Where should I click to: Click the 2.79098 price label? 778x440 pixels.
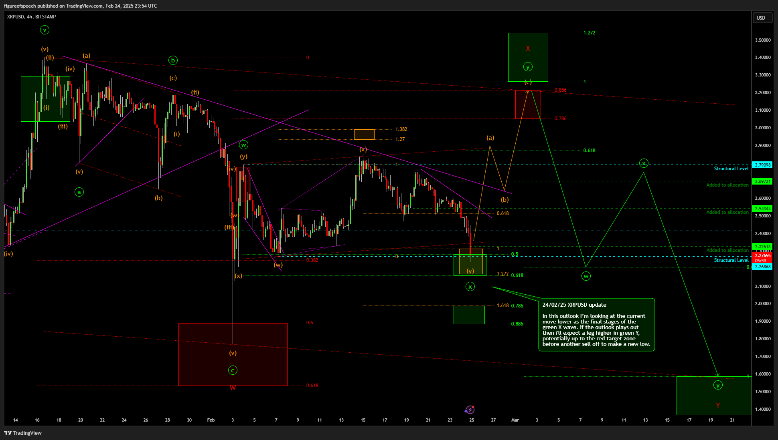[x=762, y=165]
